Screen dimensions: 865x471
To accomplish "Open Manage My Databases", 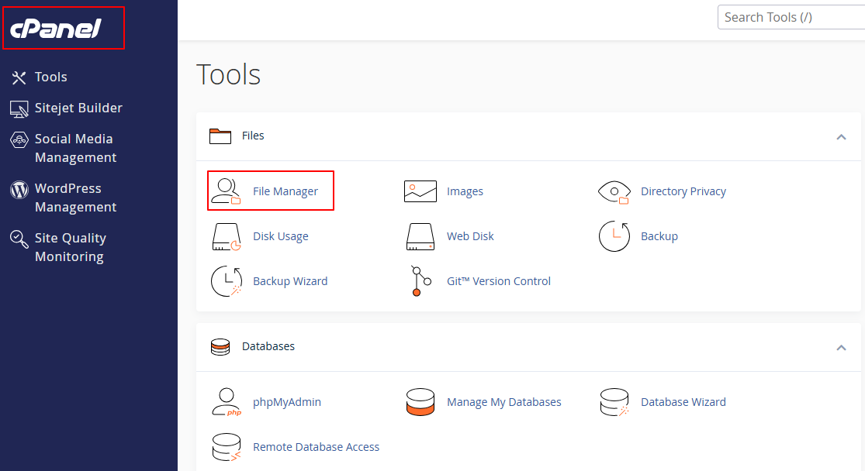I will pyautogui.click(x=503, y=401).
